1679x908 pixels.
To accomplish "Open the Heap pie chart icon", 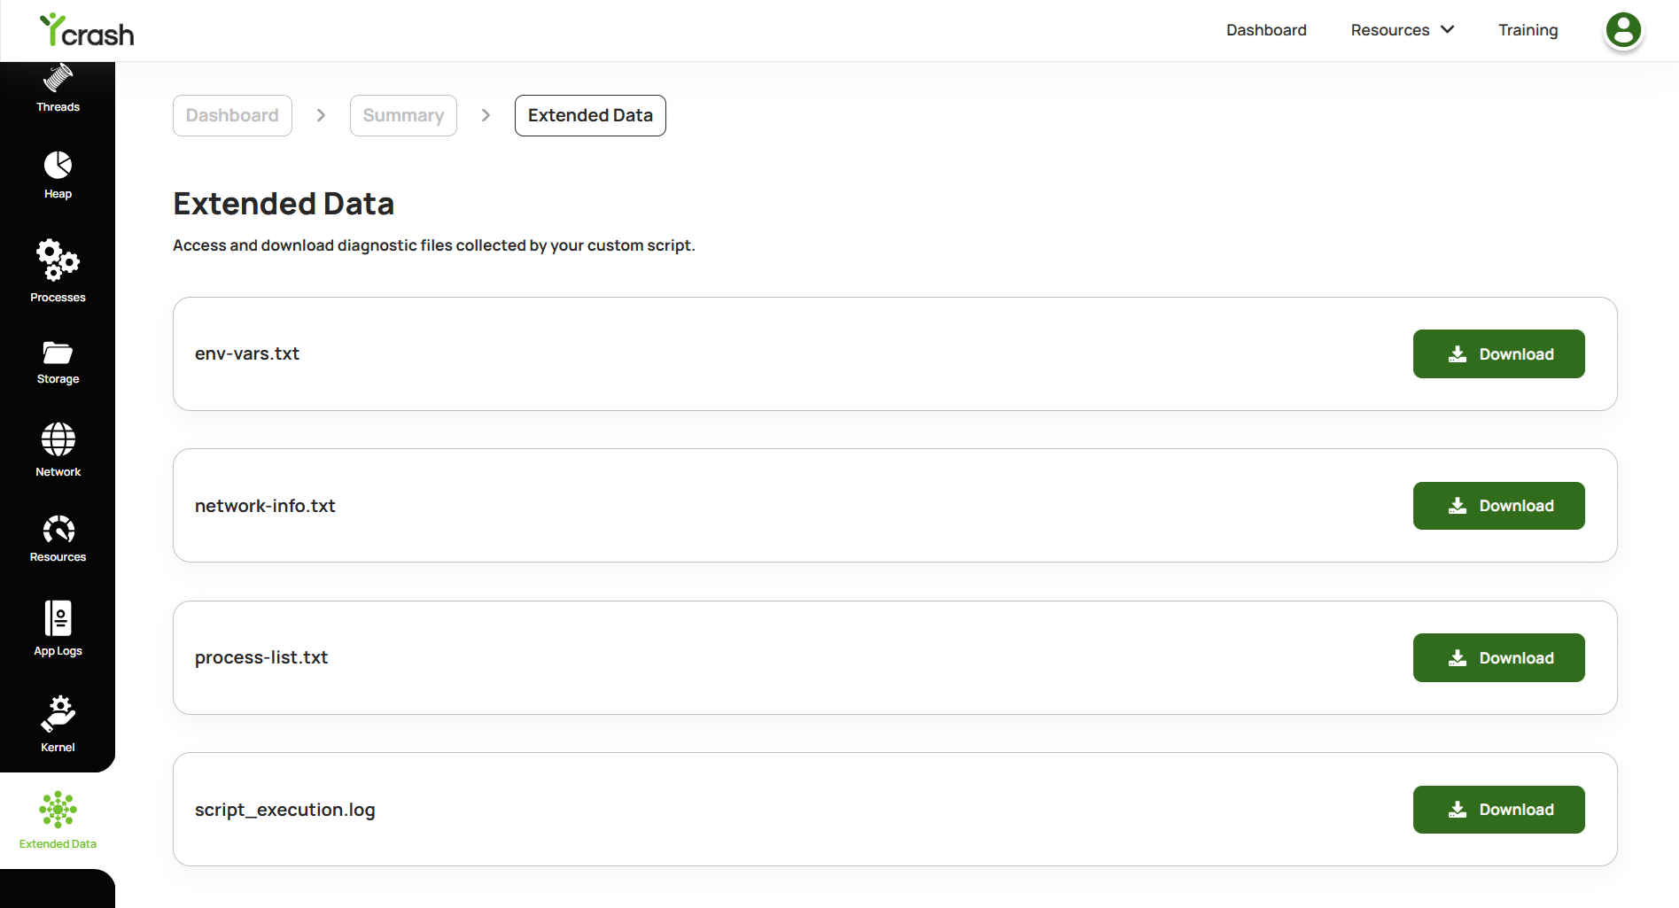I will click(x=58, y=165).
